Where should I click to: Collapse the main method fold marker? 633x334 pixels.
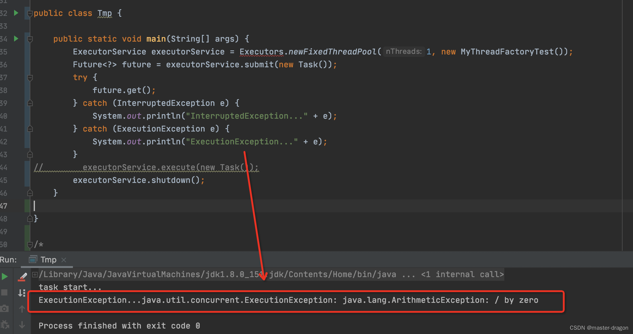pos(30,39)
